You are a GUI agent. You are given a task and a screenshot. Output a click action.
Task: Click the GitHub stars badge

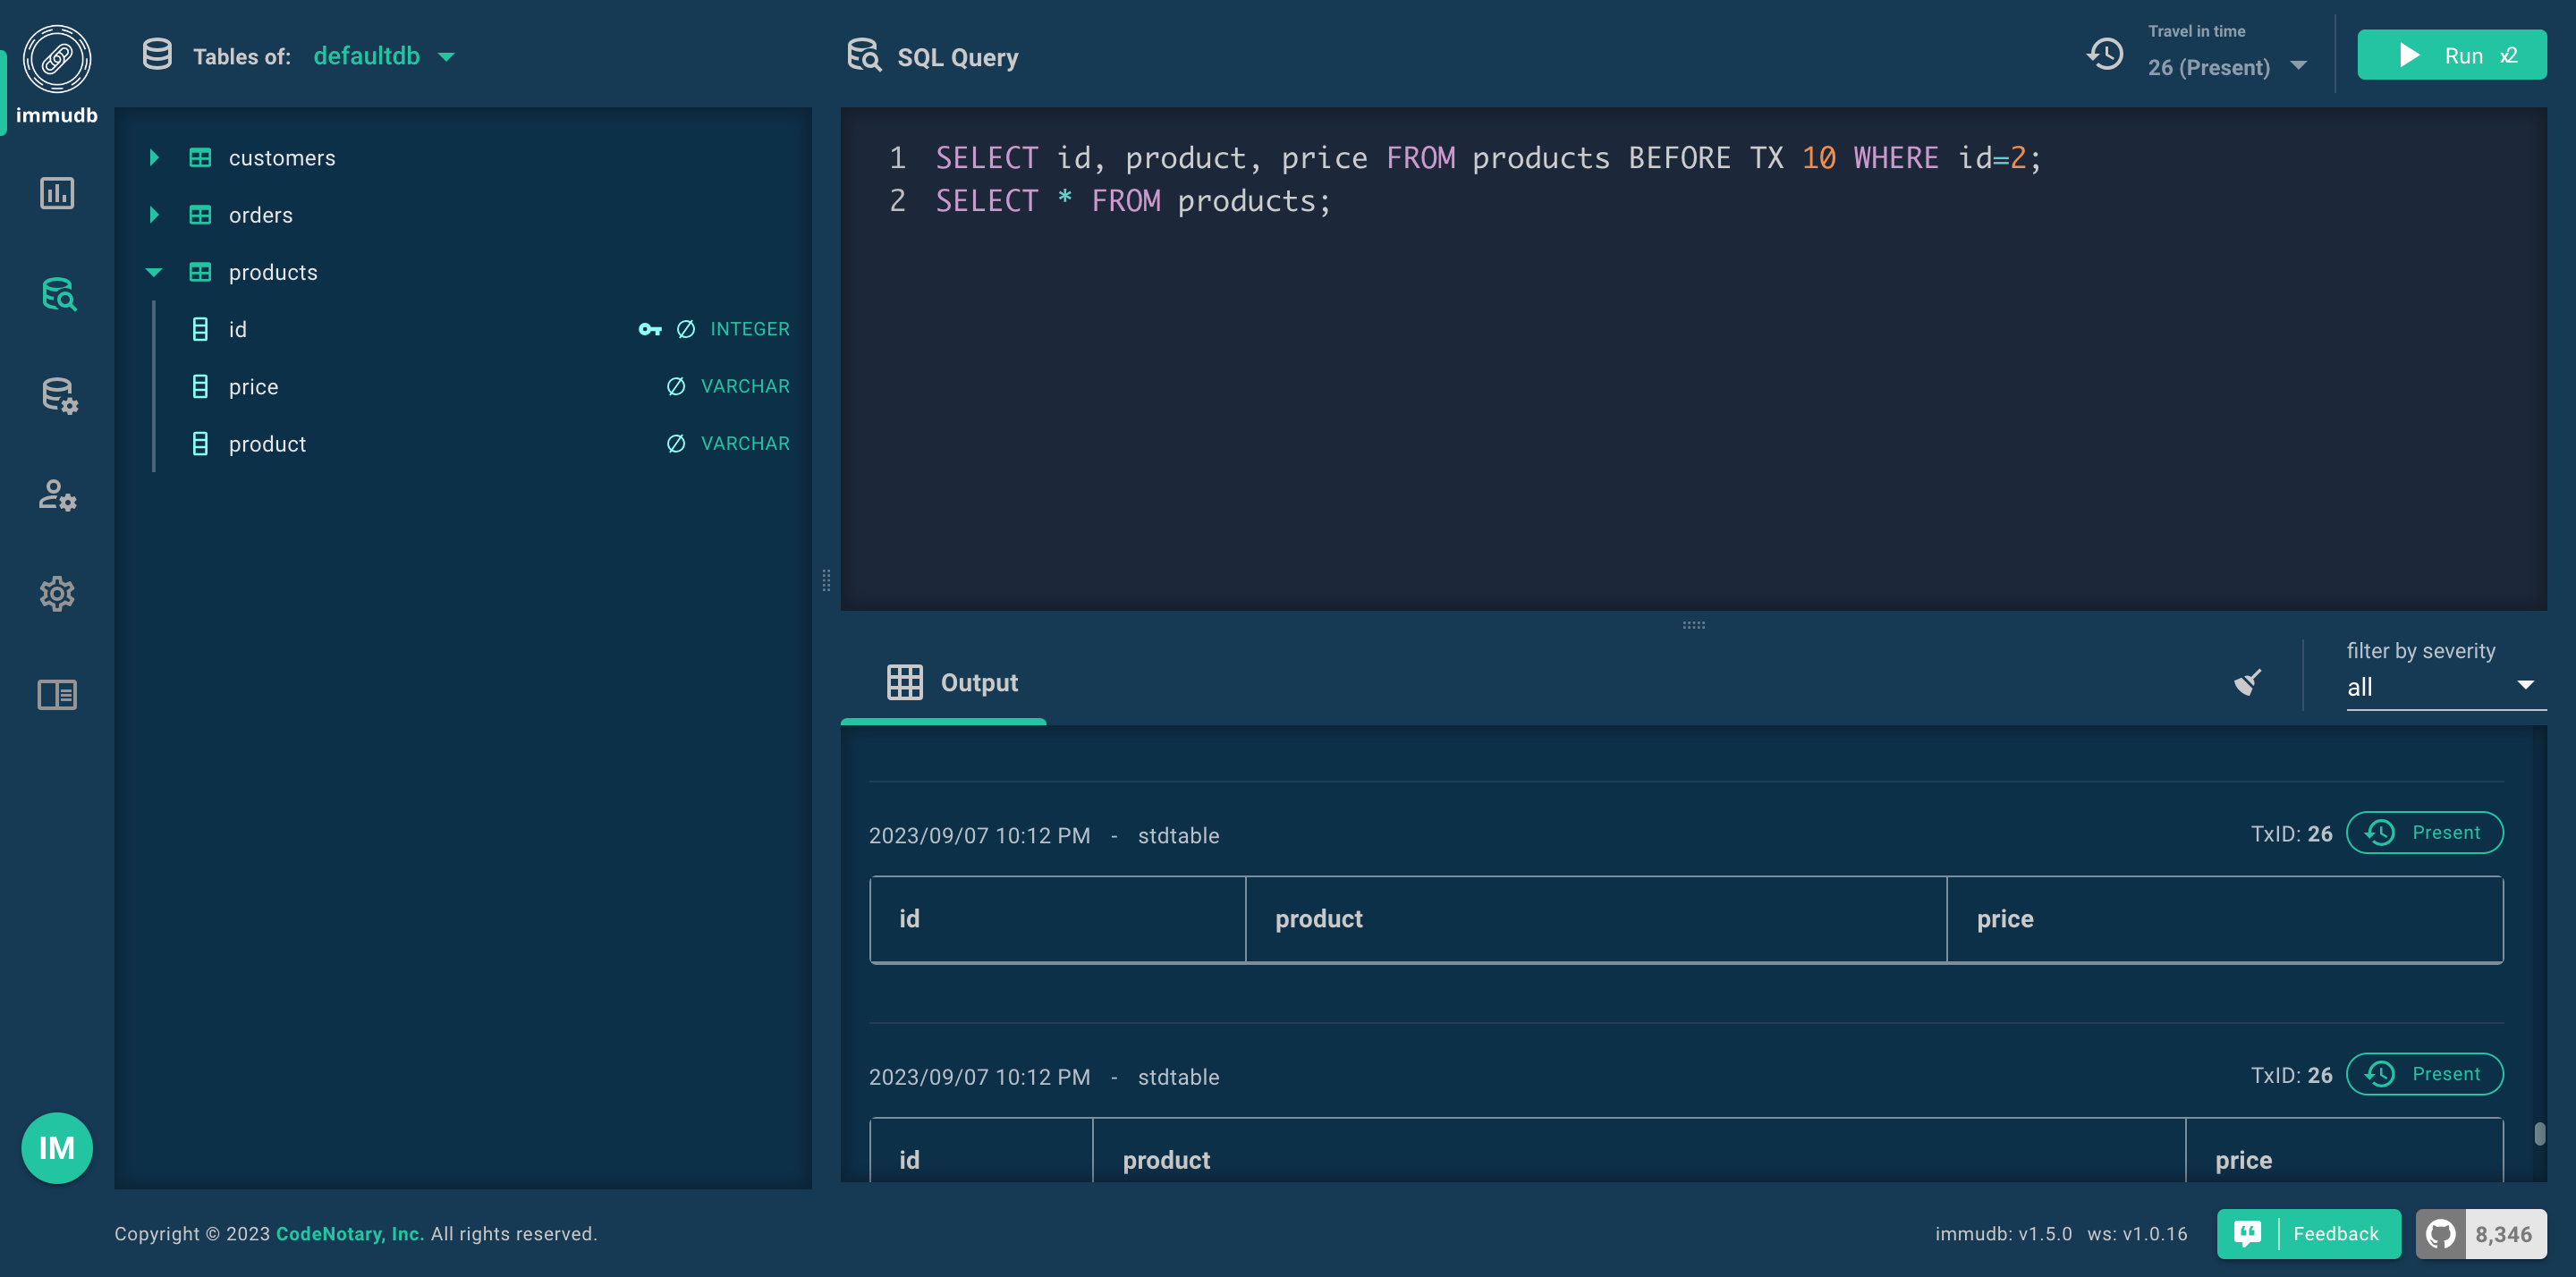pyautogui.click(x=2481, y=1233)
